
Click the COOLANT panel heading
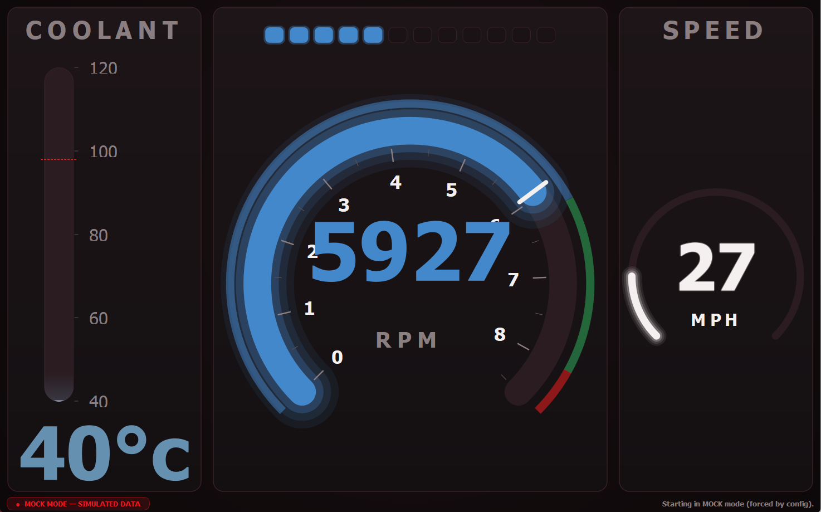[103, 31]
